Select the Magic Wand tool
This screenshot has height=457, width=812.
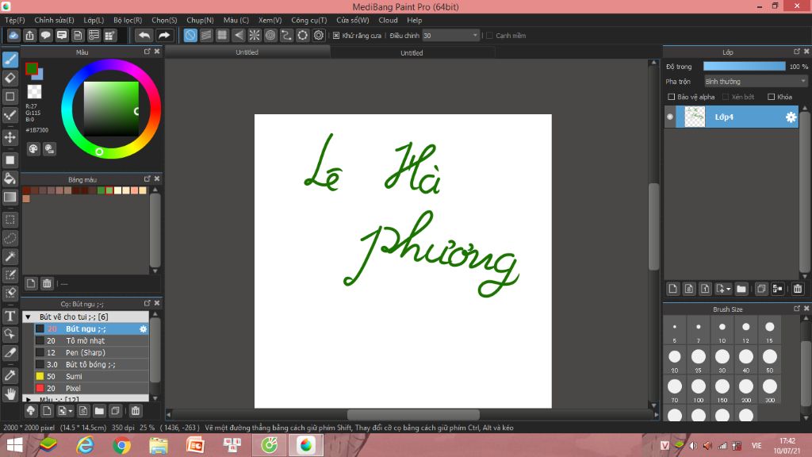[10, 256]
